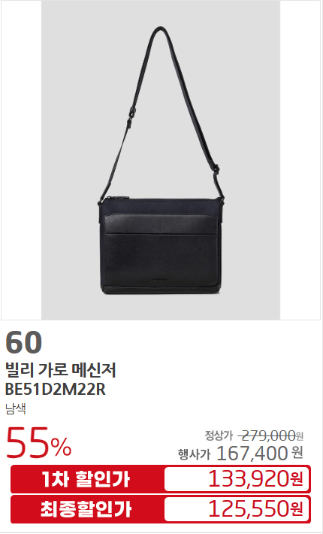Click the 55% discount rate
The width and height of the screenshot is (323, 534).
pos(38,442)
